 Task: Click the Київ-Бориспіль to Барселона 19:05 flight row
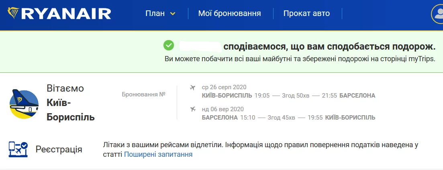(x=288, y=96)
